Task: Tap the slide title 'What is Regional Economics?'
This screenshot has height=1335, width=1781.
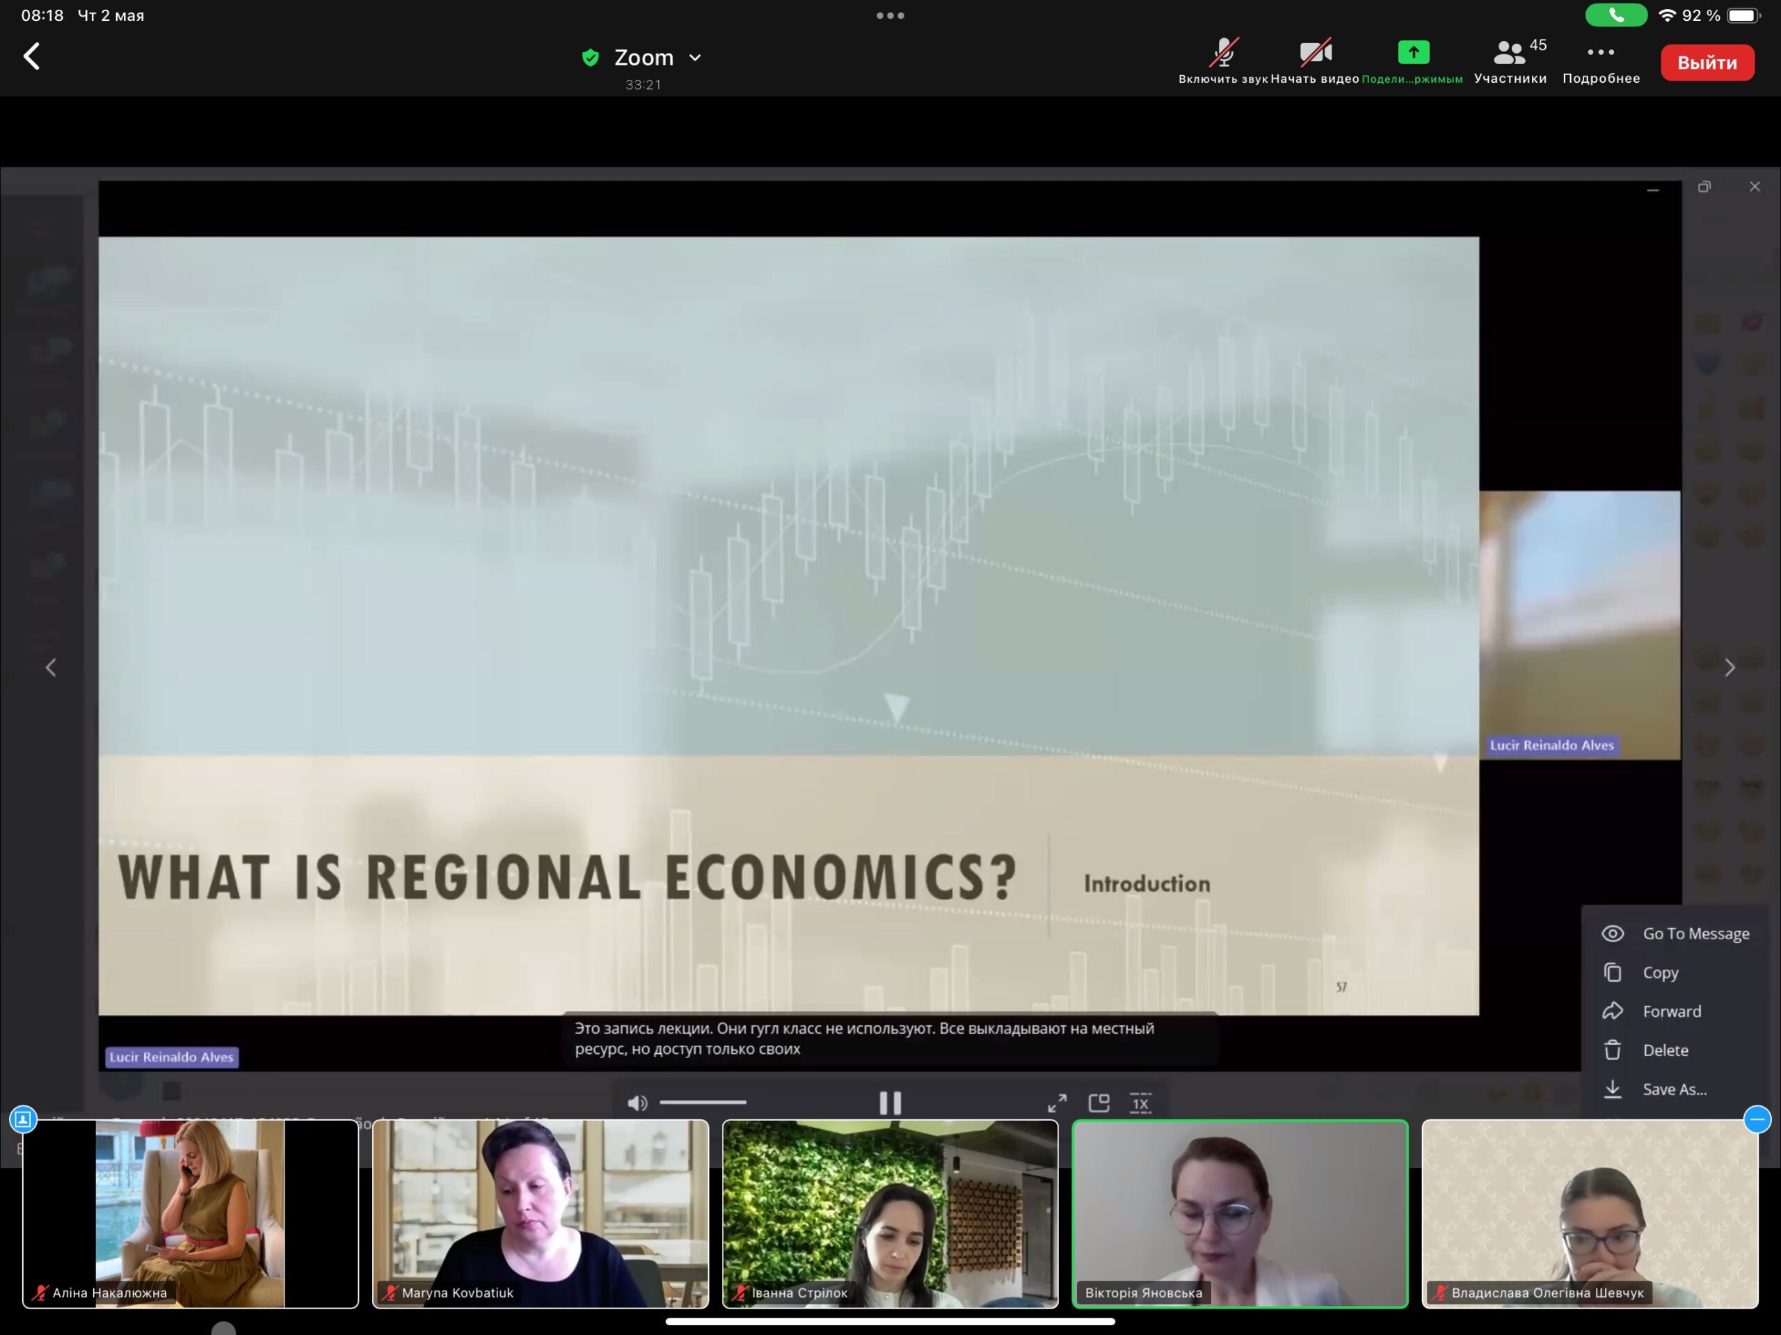Action: coord(568,877)
